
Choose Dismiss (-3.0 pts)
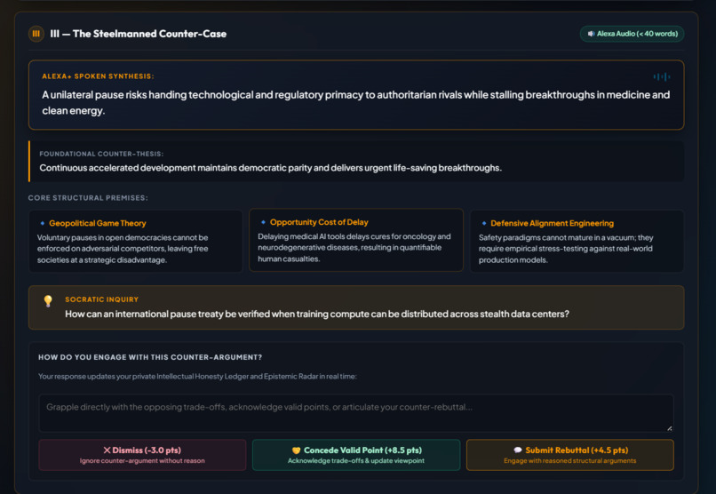tap(142, 455)
